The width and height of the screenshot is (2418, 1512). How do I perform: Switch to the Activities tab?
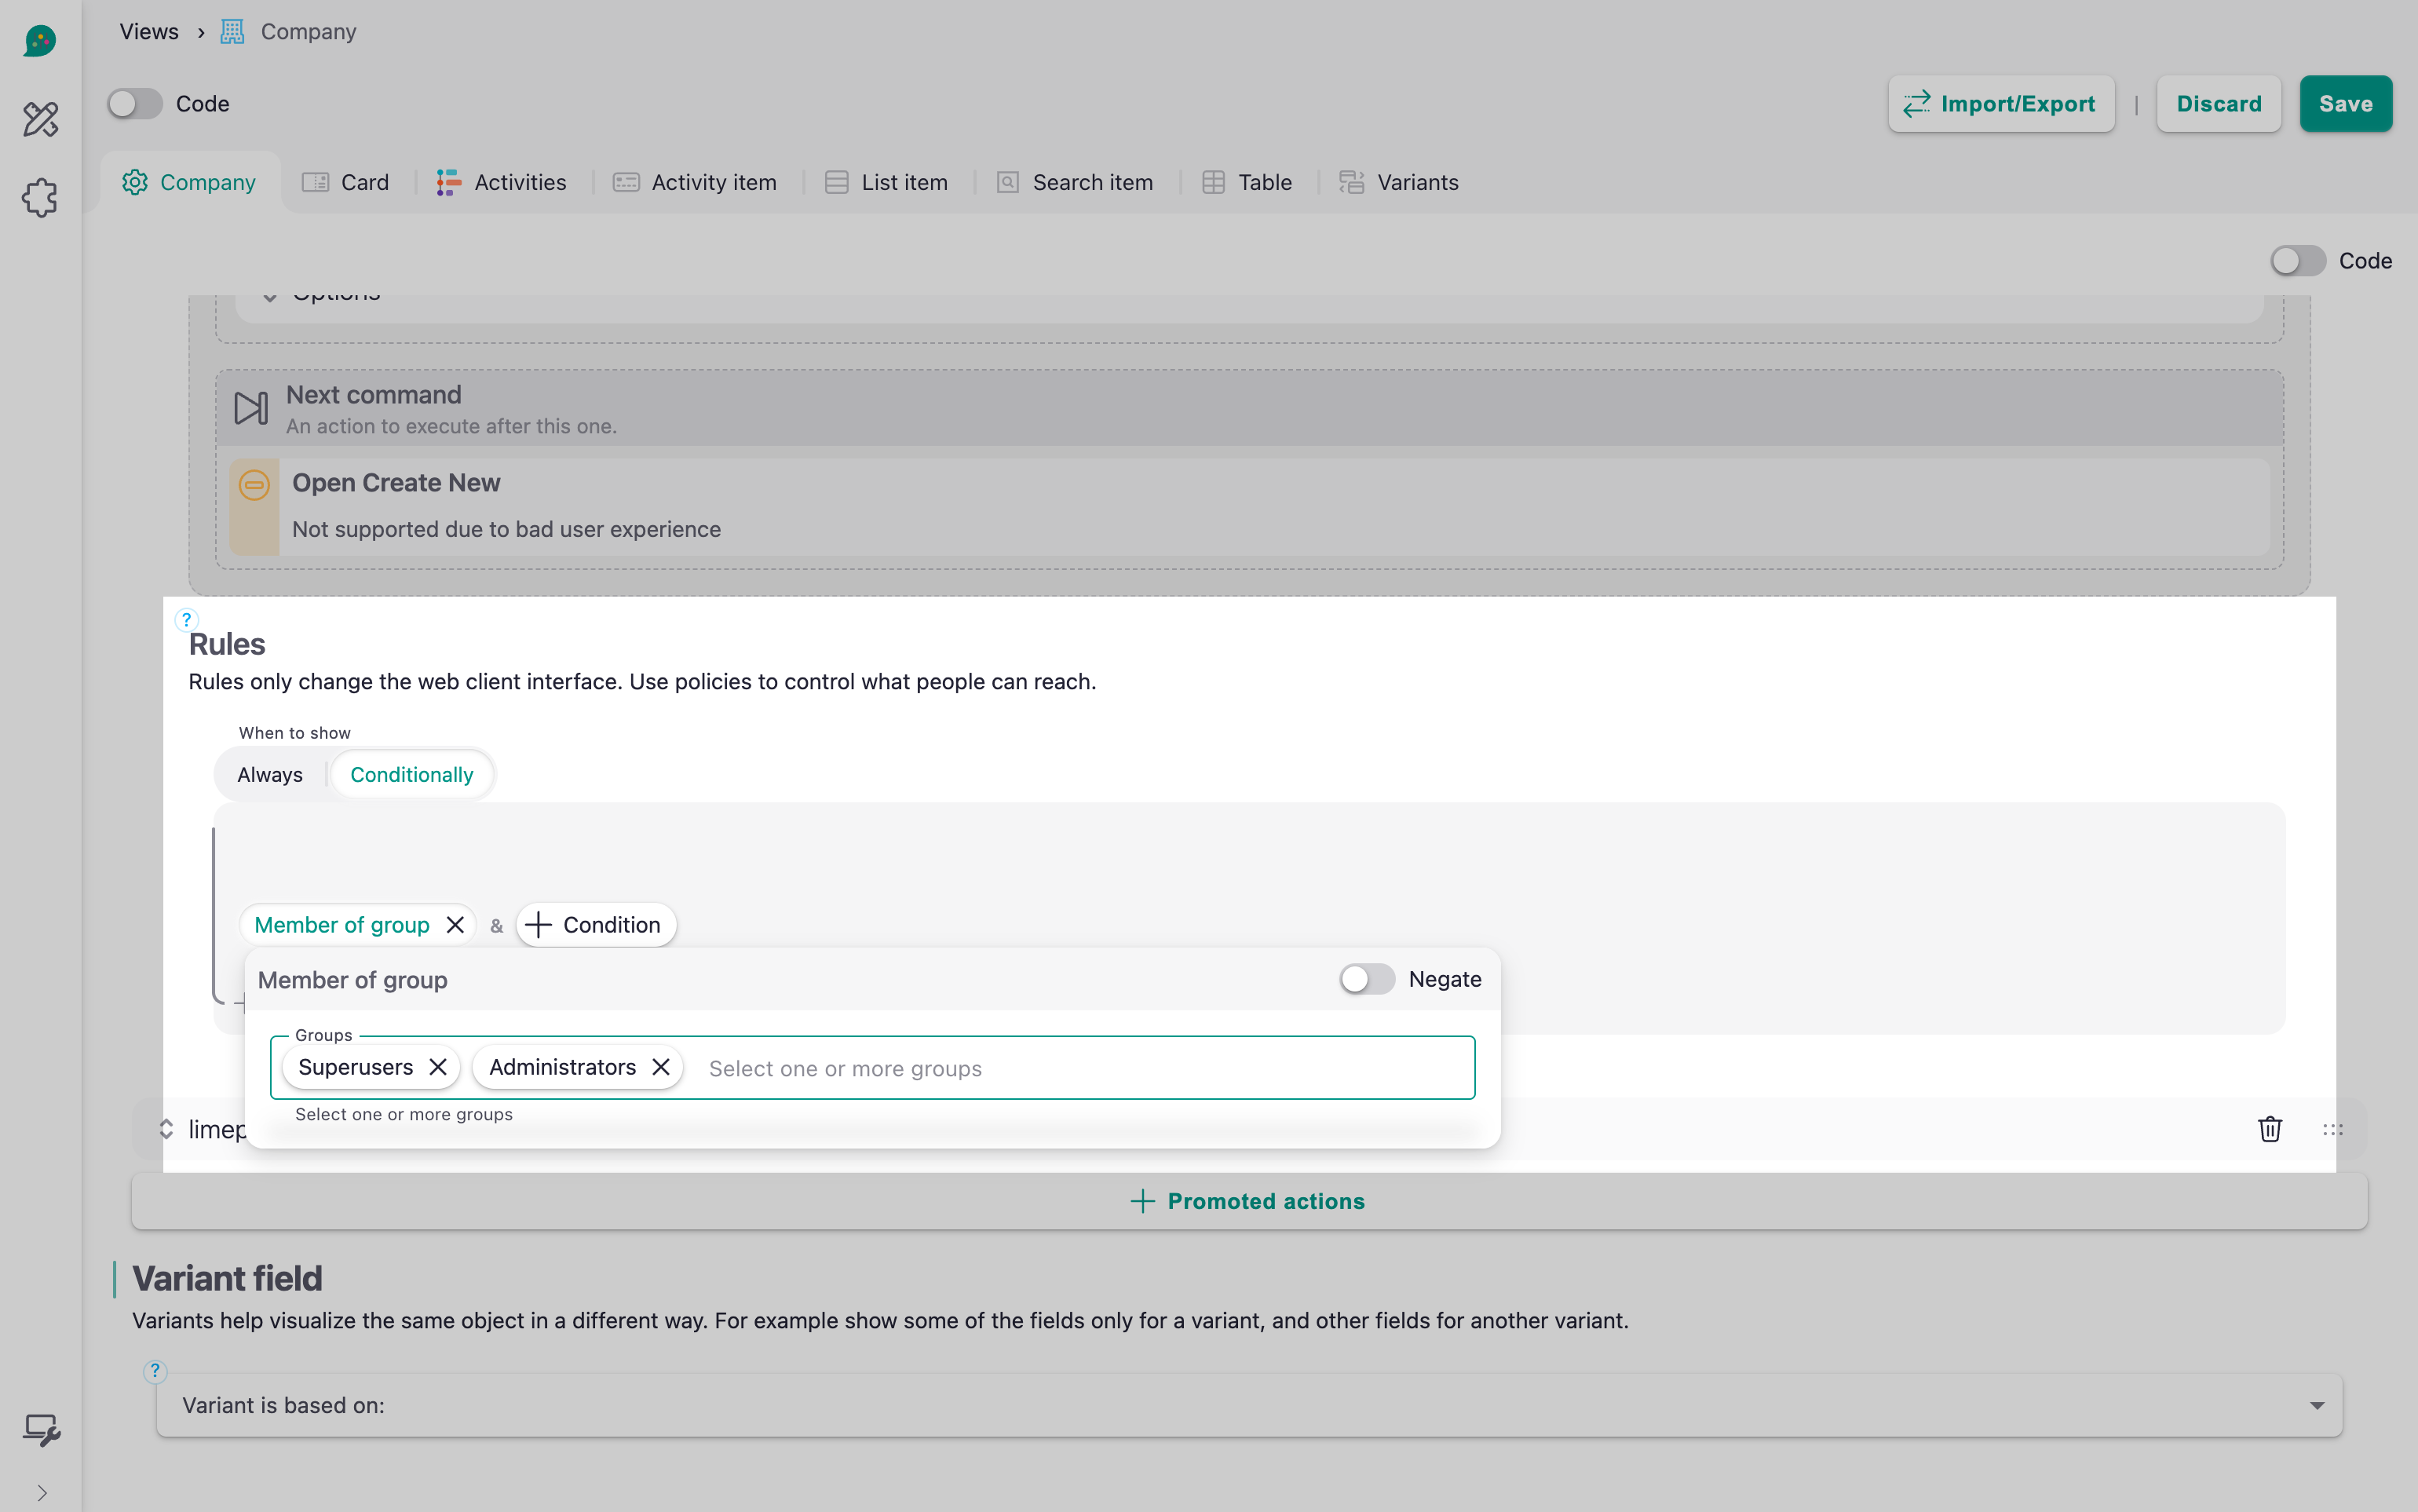pyautogui.click(x=502, y=182)
